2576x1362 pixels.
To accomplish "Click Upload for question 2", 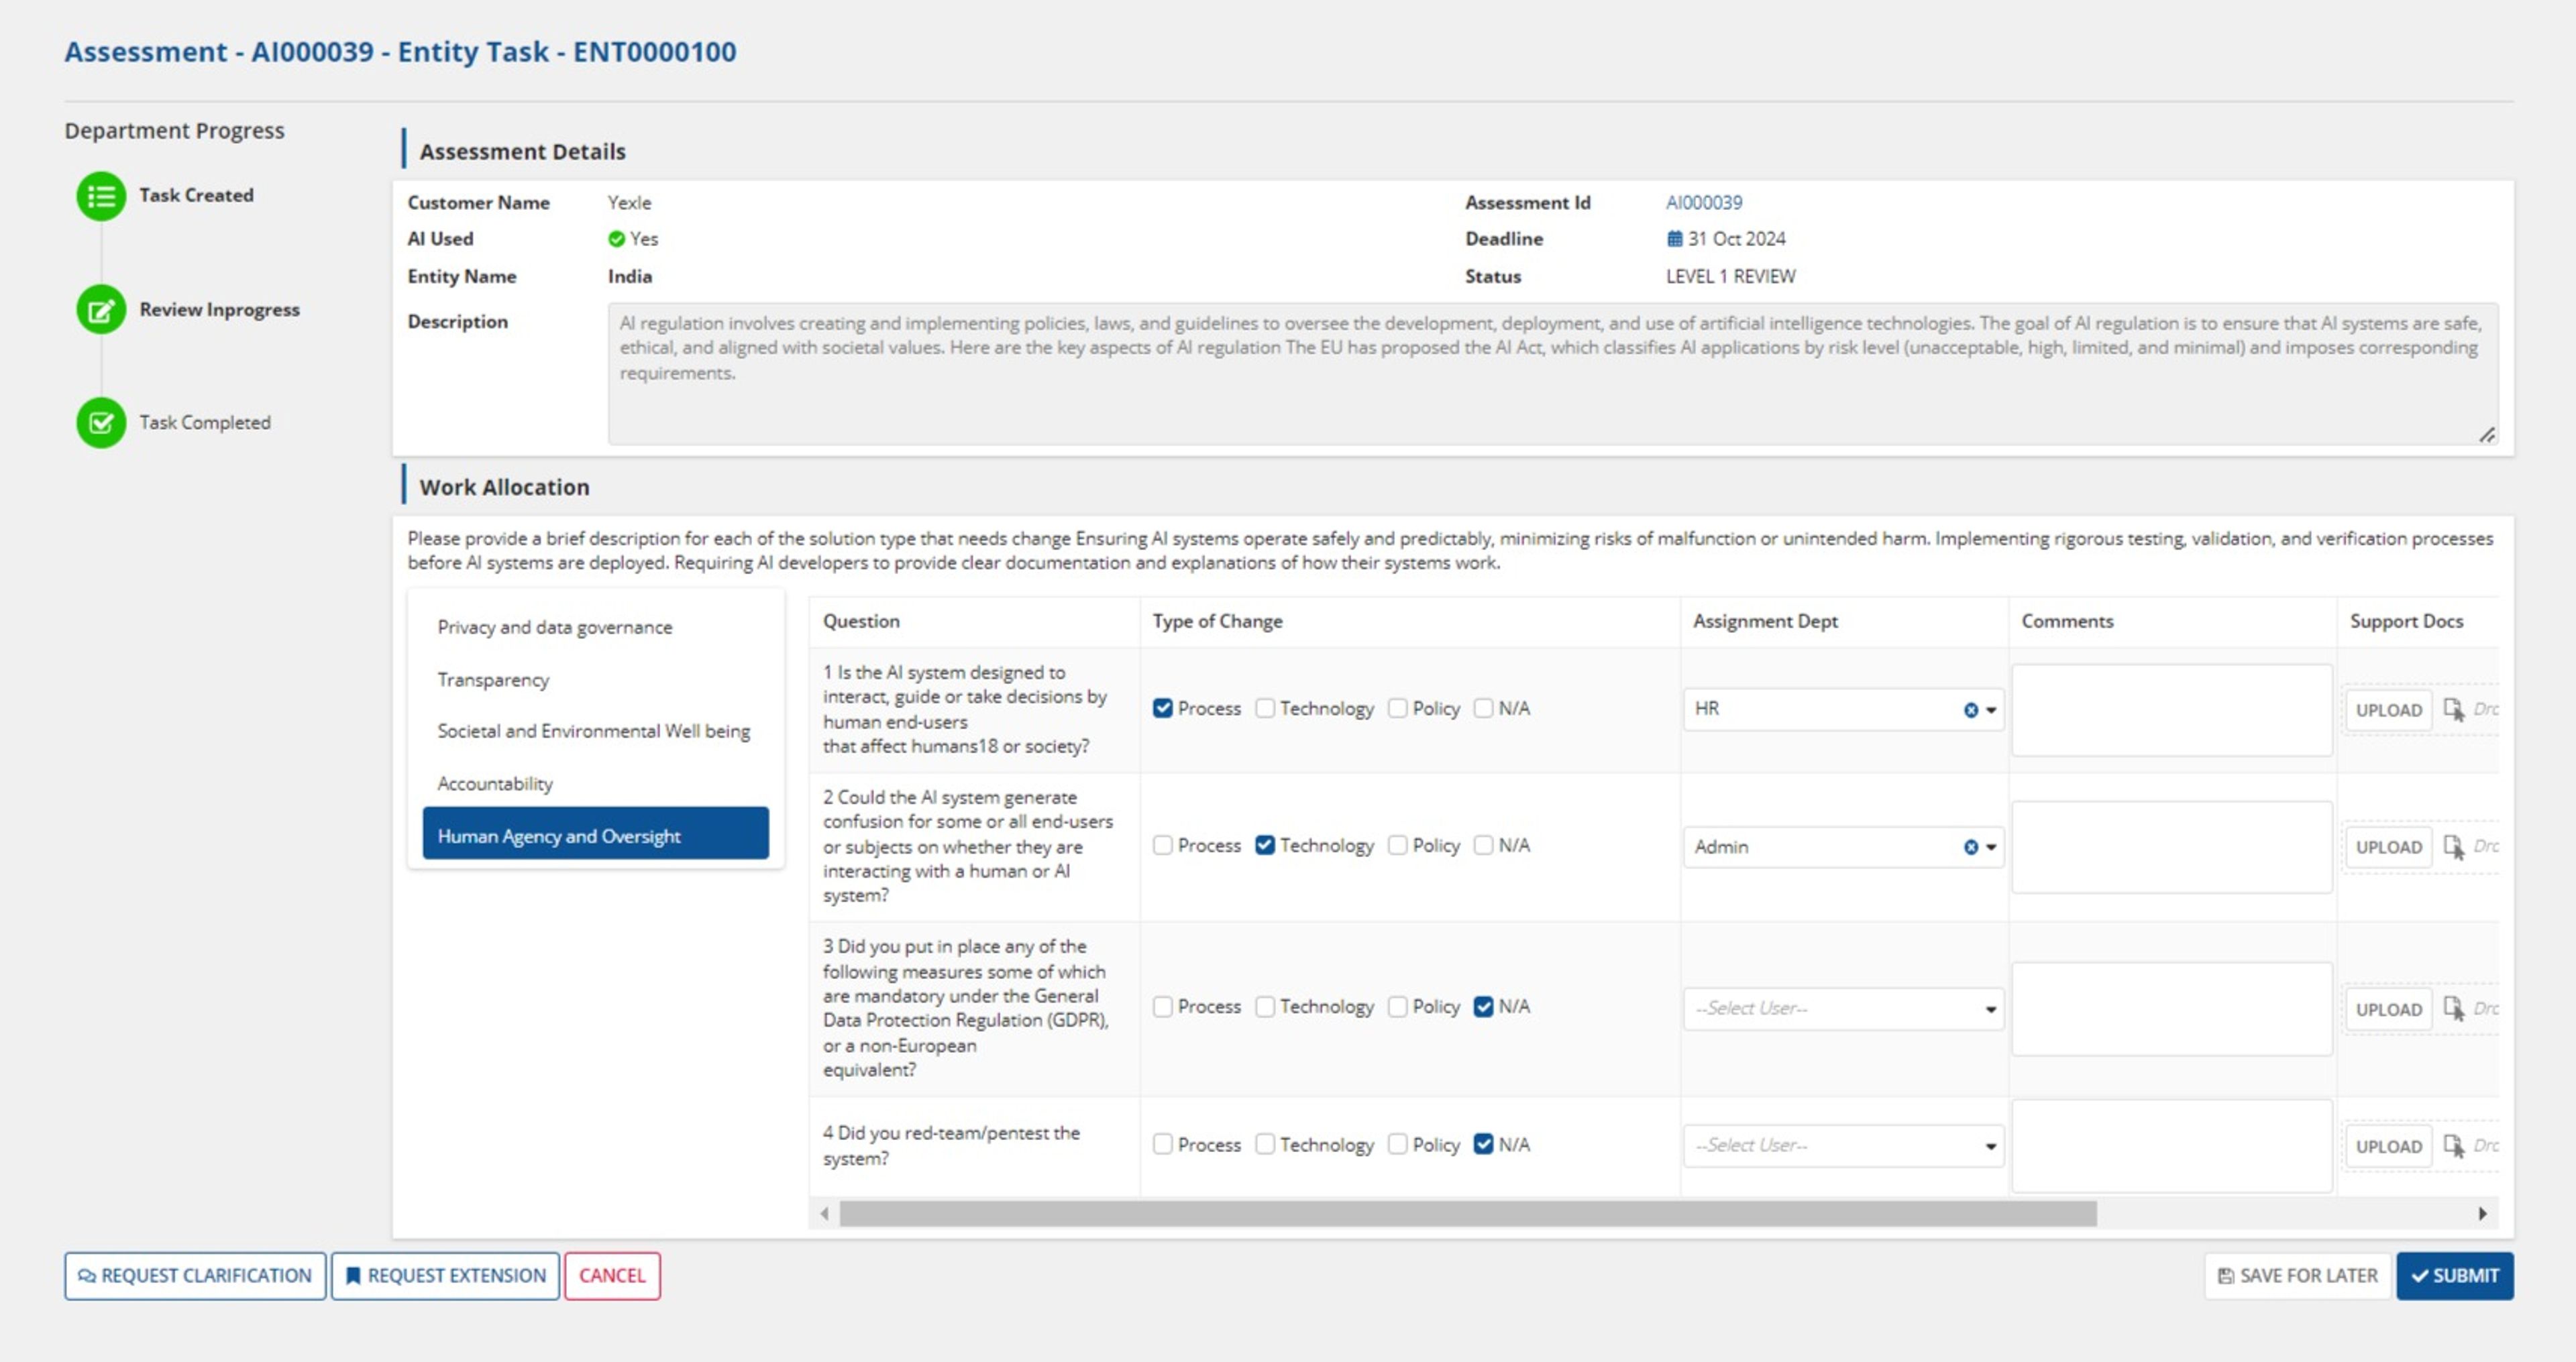I will (2388, 847).
